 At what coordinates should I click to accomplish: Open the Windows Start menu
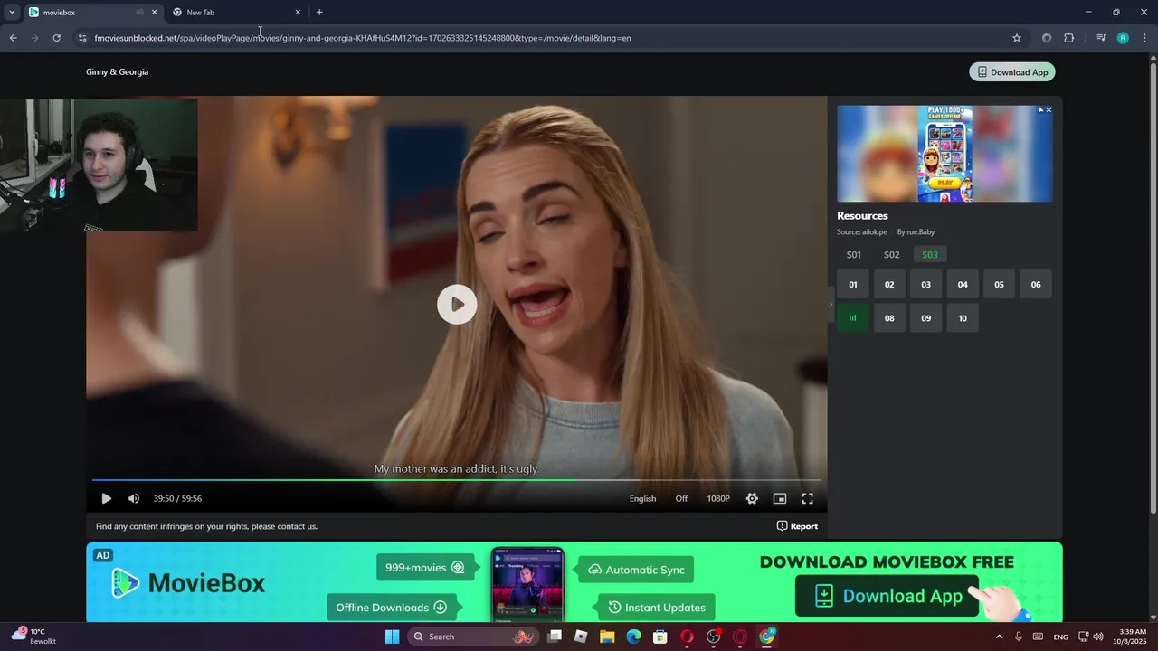click(392, 637)
